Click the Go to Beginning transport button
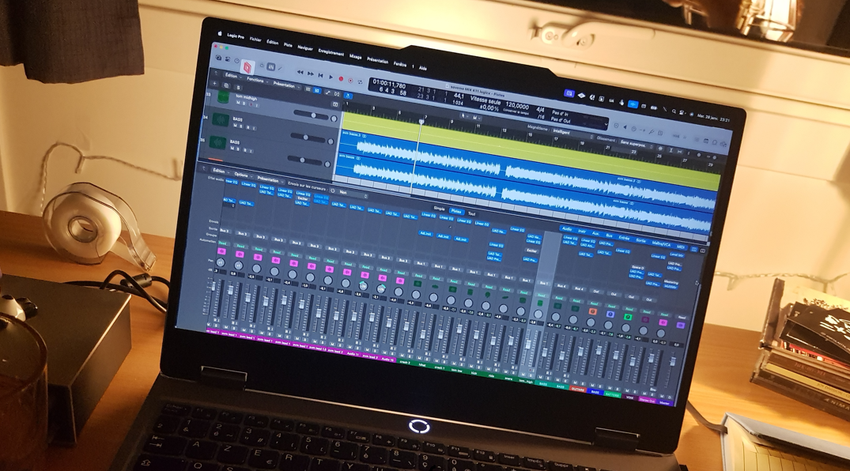Viewport: 850px width, 471px height. point(320,77)
